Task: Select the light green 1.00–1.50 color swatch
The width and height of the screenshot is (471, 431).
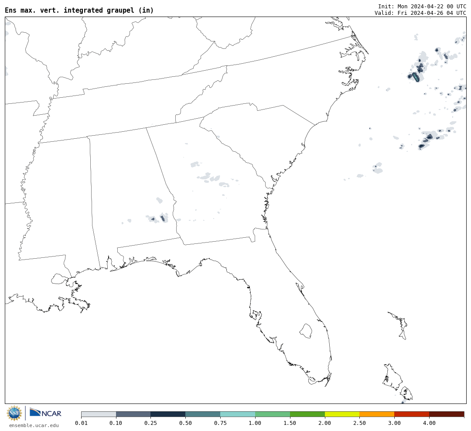Action: [273, 414]
